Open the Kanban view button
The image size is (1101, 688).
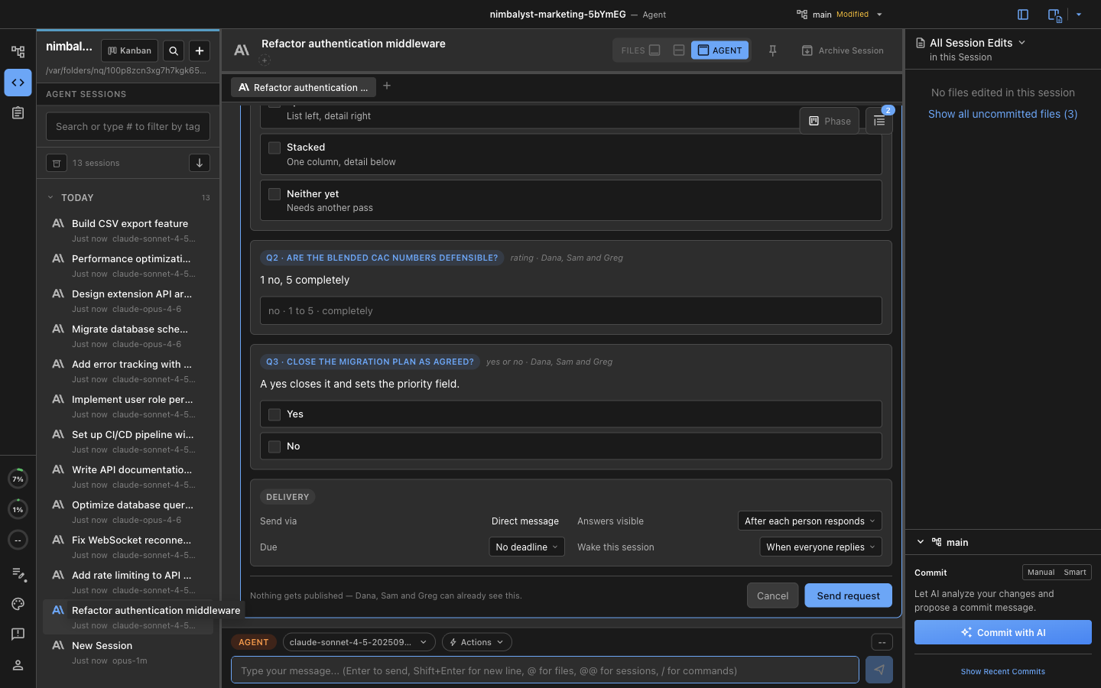pyautogui.click(x=129, y=50)
